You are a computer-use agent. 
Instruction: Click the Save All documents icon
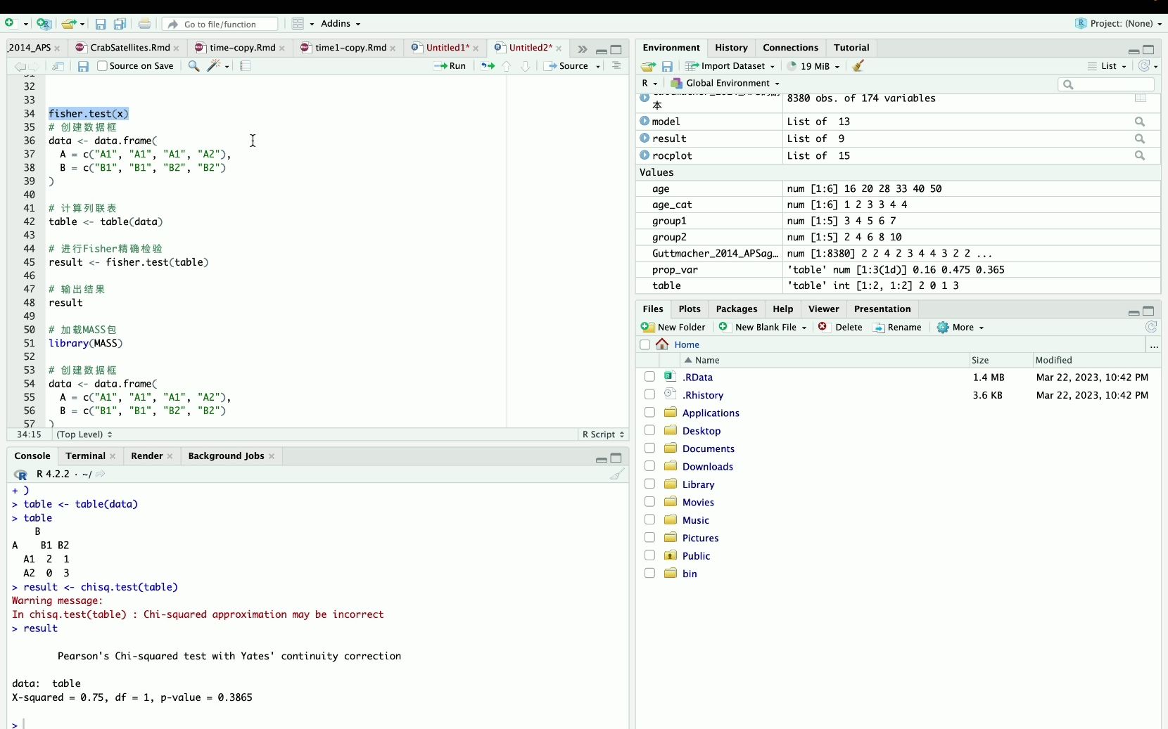pos(120,24)
